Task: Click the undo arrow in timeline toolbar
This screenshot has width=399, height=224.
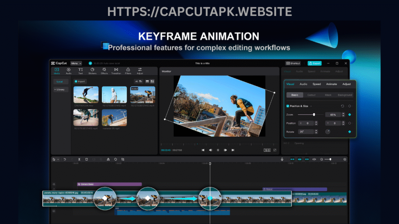Action: tap(65, 159)
